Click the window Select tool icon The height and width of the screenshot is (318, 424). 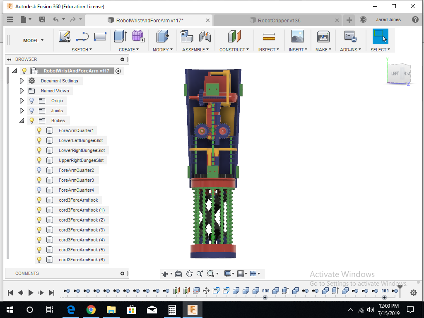(380, 36)
